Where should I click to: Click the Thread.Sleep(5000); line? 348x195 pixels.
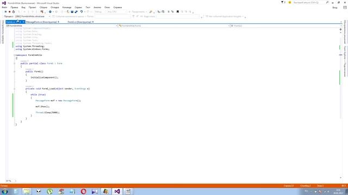[x=47, y=113]
